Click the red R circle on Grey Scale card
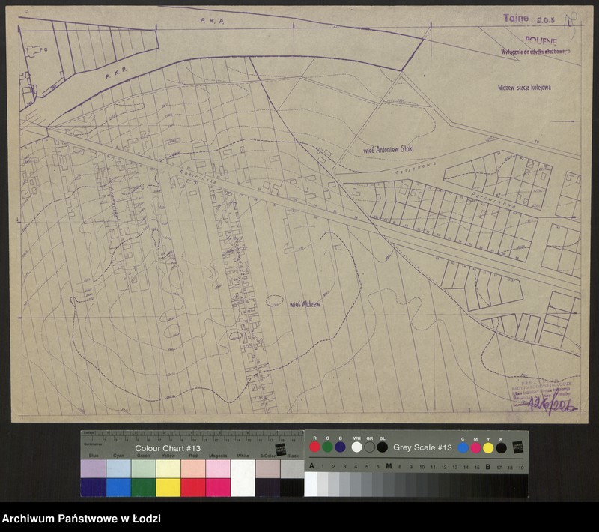Viewport: 599px width, 532px height. pos(315,447)
